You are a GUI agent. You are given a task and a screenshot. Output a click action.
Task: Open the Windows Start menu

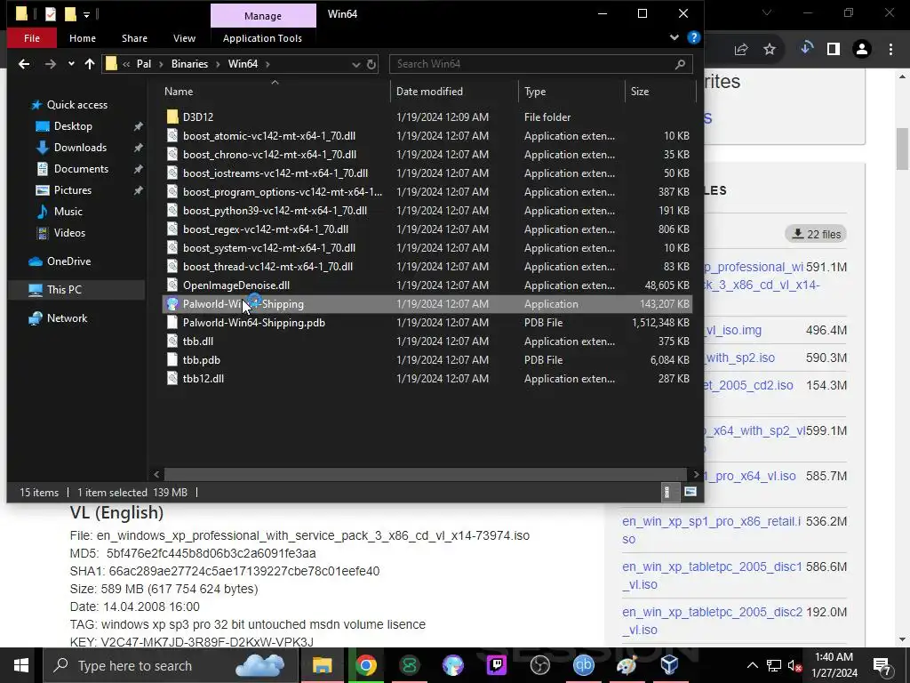click(x=21, y=665)
